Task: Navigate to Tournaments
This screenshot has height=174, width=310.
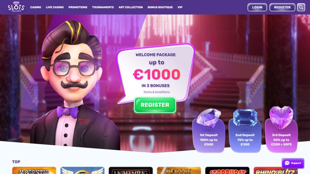Action: (103, 7)
